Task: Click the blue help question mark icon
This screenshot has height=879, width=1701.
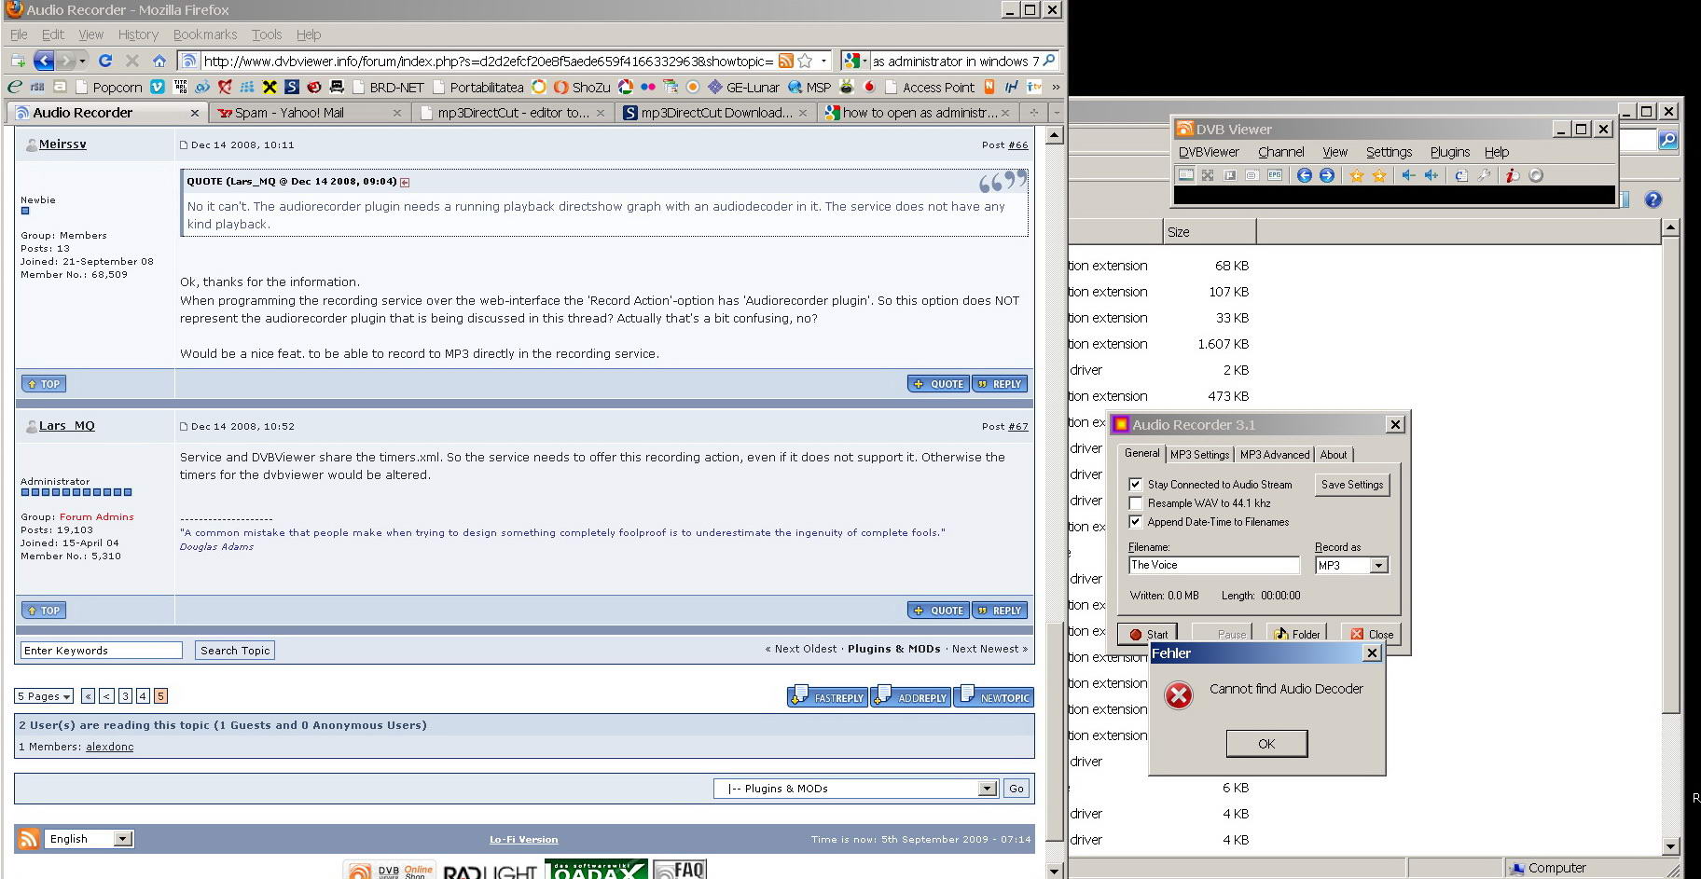Action: tap(1653, 199)
